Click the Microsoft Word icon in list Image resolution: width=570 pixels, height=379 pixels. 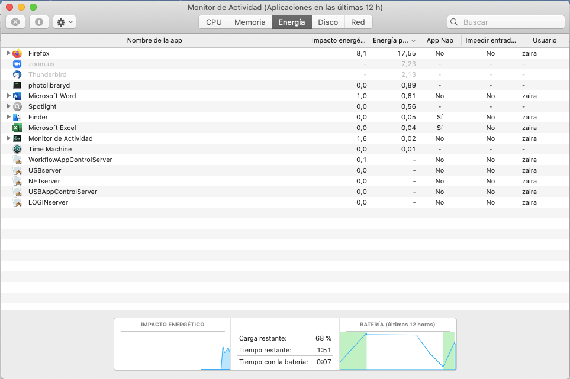tap(17, 96)
